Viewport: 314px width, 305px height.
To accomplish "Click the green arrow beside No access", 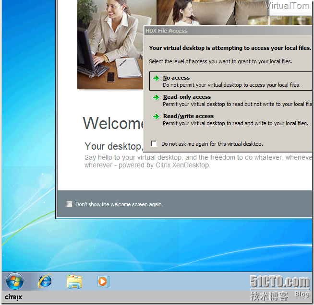I will click(x=156, y=78).
